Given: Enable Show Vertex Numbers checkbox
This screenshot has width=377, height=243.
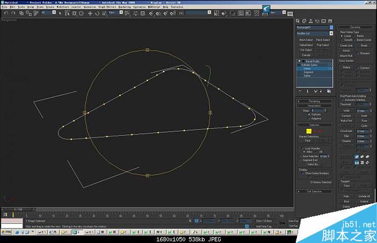Looking at the screenshot, I should (x=303, y=173).
